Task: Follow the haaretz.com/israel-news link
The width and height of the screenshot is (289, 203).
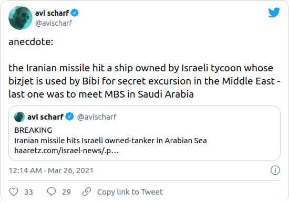Action: pyautogui.click(x=66, y=151)
